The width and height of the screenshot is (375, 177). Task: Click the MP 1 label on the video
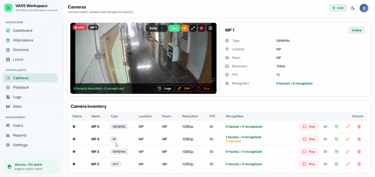click(93, 27)
